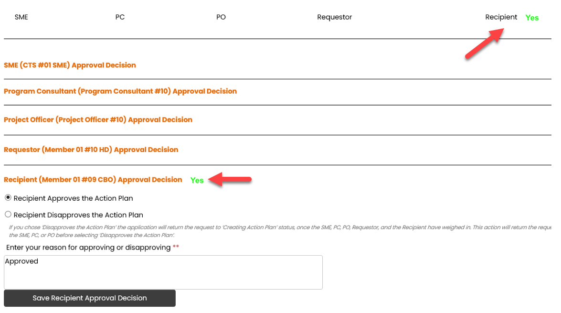Select Recipient Disapproves the Action Plan radio
This screenshot has height=313, width=561.
[8, 215]
